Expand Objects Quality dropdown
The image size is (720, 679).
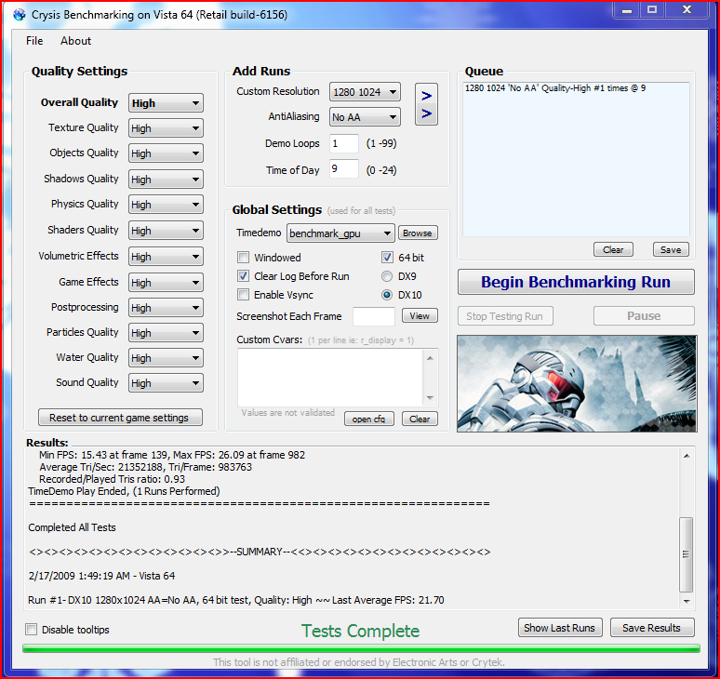click(166, 153)
